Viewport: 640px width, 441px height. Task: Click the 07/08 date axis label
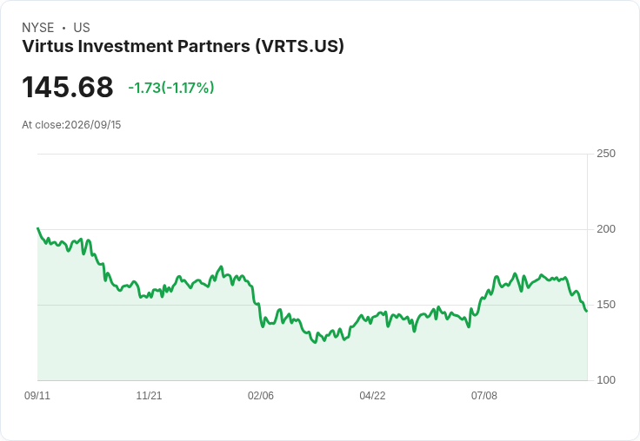484,395
